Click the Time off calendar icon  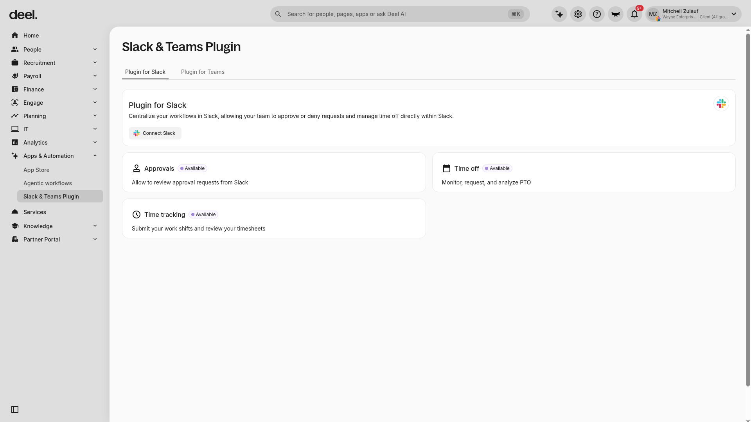point(447,168)
